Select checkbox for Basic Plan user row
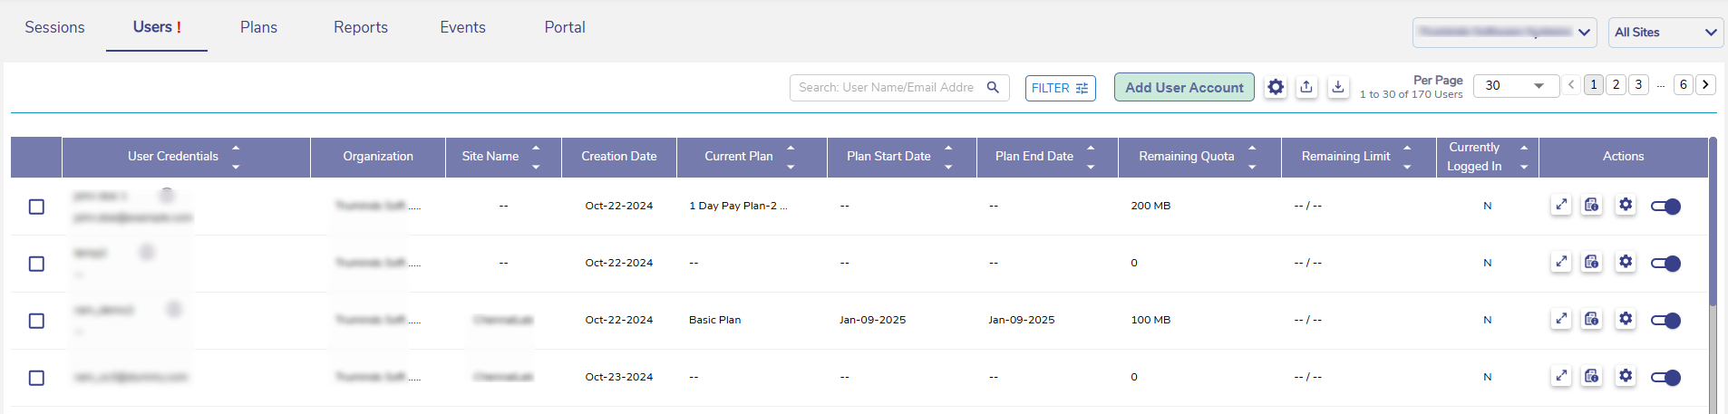This screenshot has width=1728, height=414. [36, 321]
